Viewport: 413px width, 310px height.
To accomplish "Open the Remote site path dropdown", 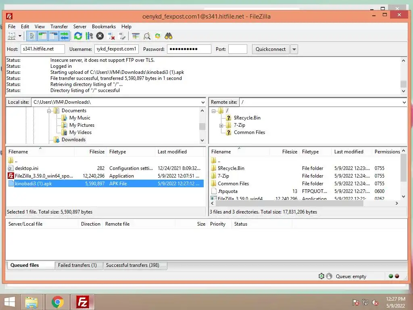I will (x=404, y=102).
